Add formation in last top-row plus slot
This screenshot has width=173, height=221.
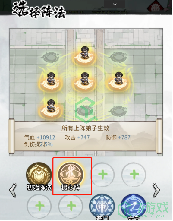[134, 175]
